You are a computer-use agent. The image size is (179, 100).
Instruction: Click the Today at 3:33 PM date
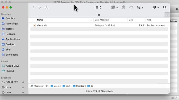pos(105,25)
